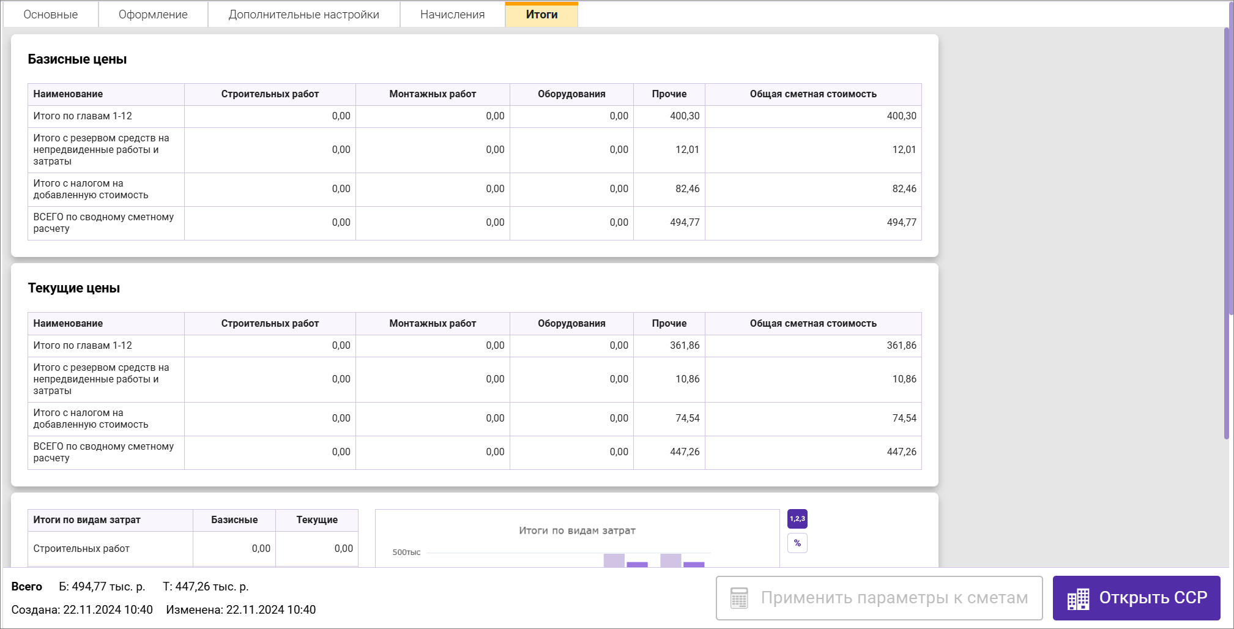Click Монтажных работ header in Текущие цены table
This screenshot has height=629, width=1234.
432,324
